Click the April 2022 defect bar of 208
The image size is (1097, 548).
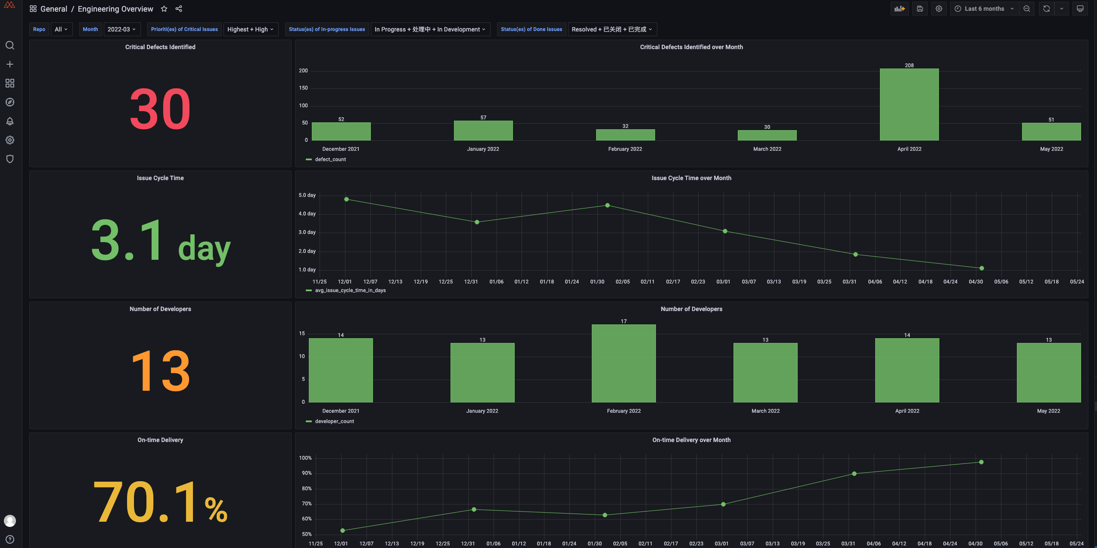click(x=909, y=104)
